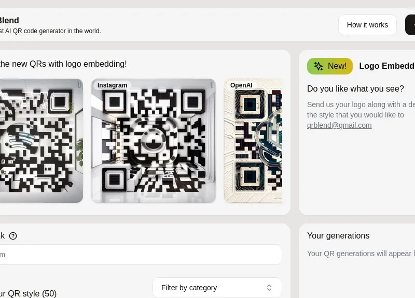
Task: Click the qrblend@gmail.com email link
Action: (339, 125)
